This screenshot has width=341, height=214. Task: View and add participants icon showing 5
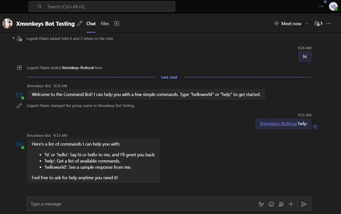[318, 24]
